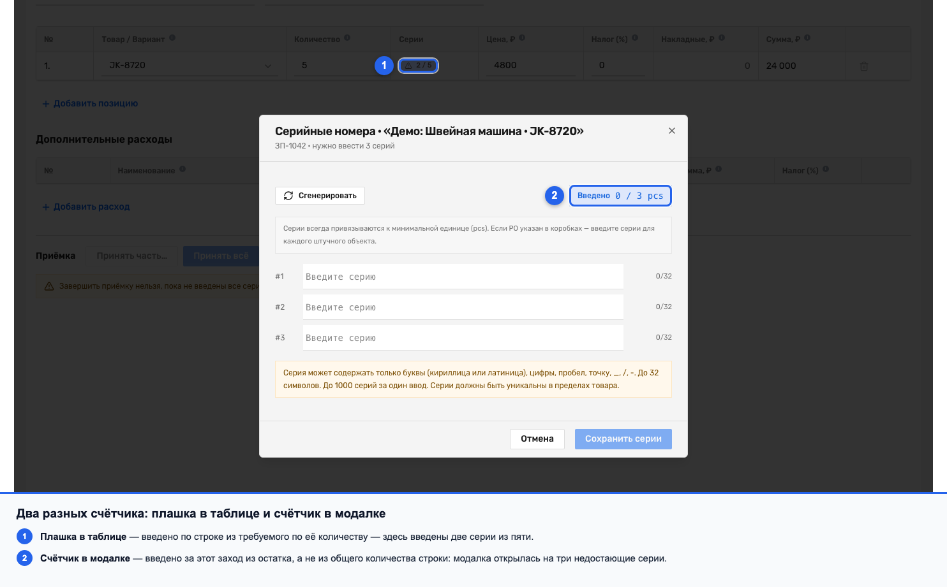Click the price field showing 4800
Screen dimensions: 947x587
530,65
